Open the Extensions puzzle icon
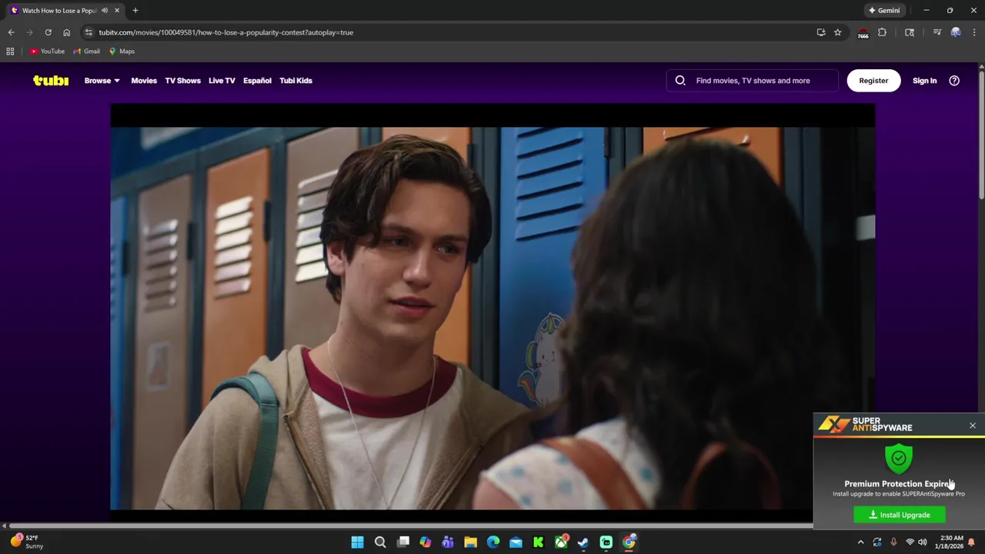 (882, 32)
